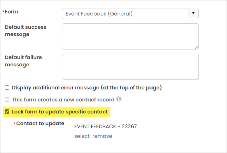Click the resize grip of the failure message box
The width and height of the screenshot is (227, 153).
[197, 78]
